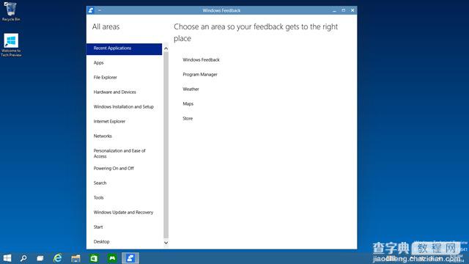Launch Internet Explorer from taskbar

click(58, 258)
